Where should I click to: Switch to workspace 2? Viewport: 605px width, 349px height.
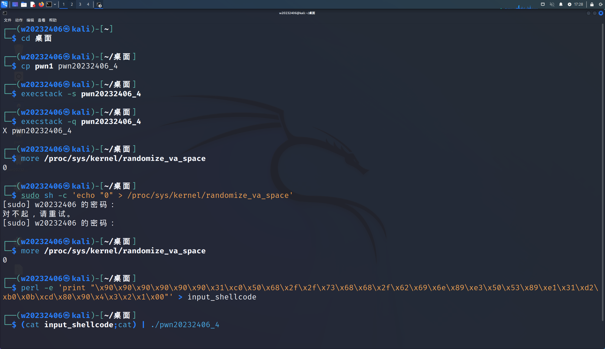[x=72, y=4]
